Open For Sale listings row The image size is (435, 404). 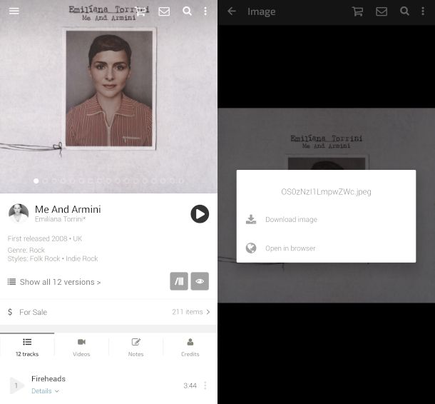coord(108,312)
